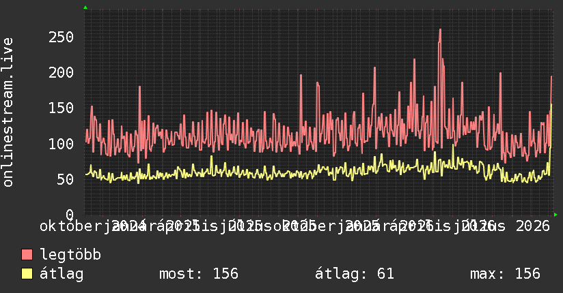Click the highest pink peak above 250

440,31
